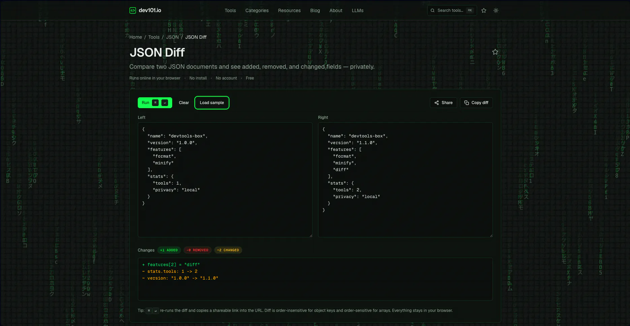Click the +1 ADDED badge
630x326 pixels.
[169, 250]
